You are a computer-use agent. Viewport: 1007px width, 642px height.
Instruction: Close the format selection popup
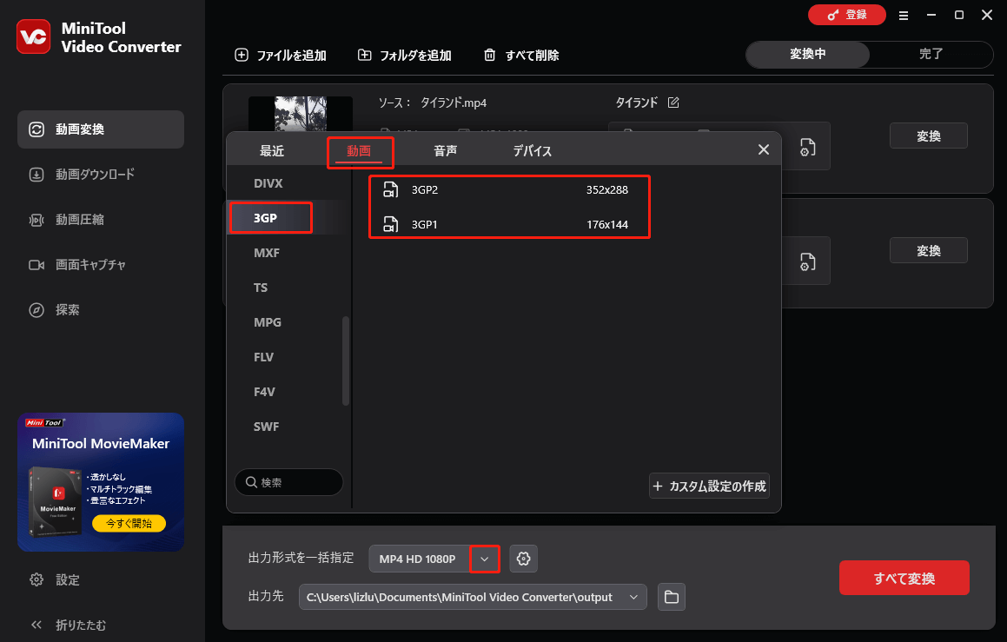click(x=764, y=149)
